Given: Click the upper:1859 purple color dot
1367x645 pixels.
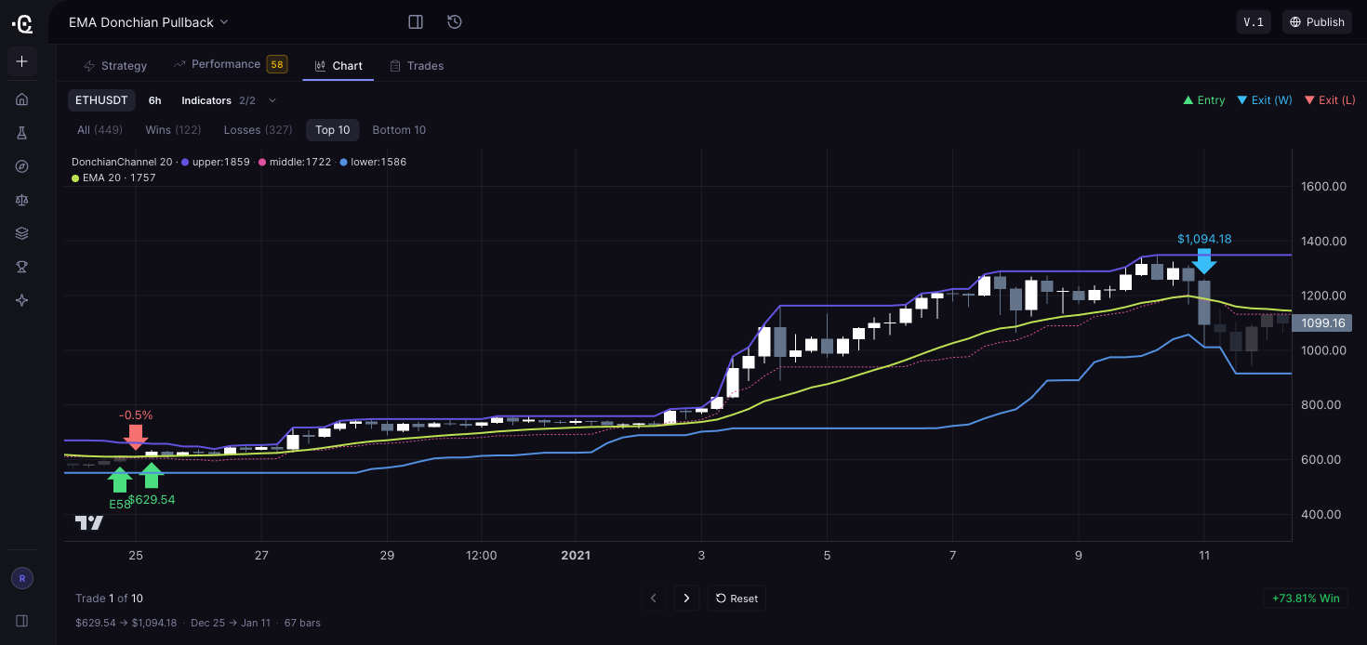Looking at the screenshot, I should 185,162.
